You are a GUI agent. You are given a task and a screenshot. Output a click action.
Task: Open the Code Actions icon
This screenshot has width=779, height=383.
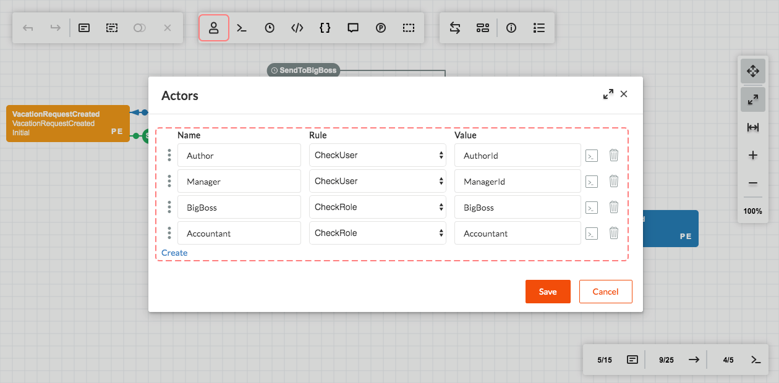pos(297,28)
